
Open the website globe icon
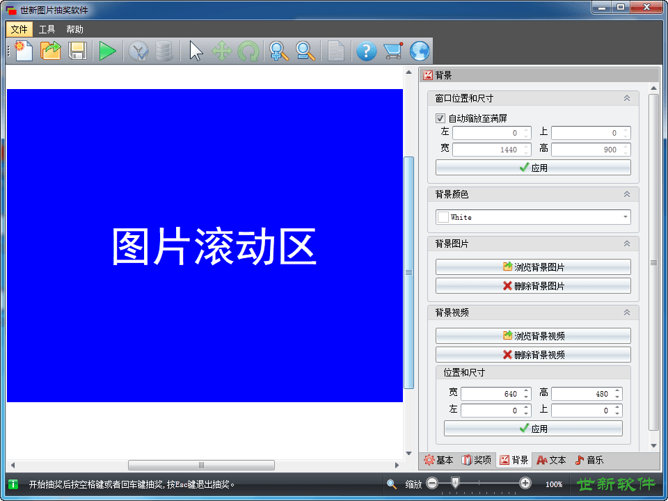(420, 51)
